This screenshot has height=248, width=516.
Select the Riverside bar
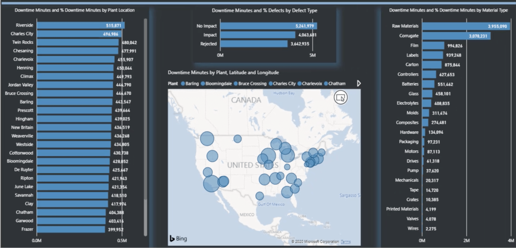[x=81, y=25]
